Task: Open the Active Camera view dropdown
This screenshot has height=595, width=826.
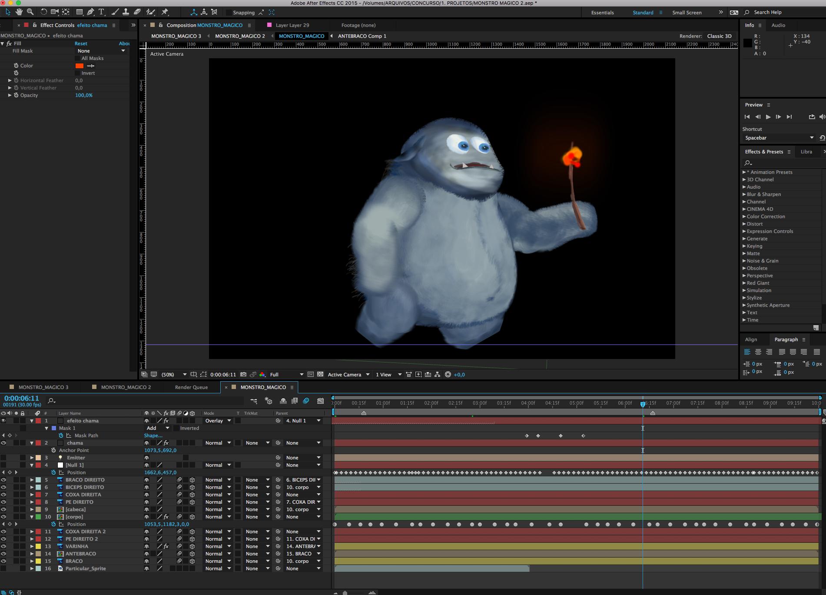Action: click(x=348, y=375)
